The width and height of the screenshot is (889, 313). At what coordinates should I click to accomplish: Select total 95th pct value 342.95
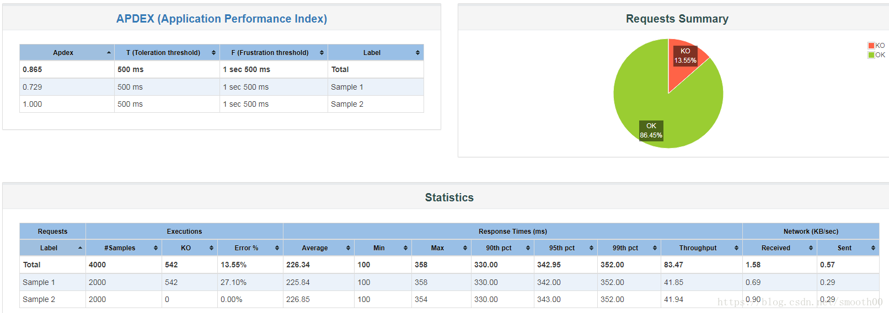point(549,265)
